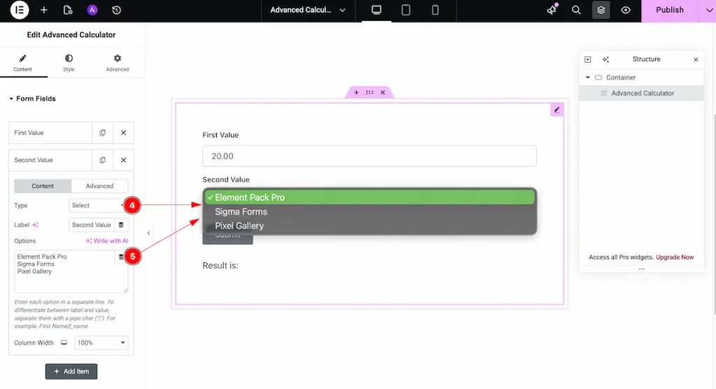716x389 pixels.
Task: Switch to desktop preview mode
Action: point(376,10)
